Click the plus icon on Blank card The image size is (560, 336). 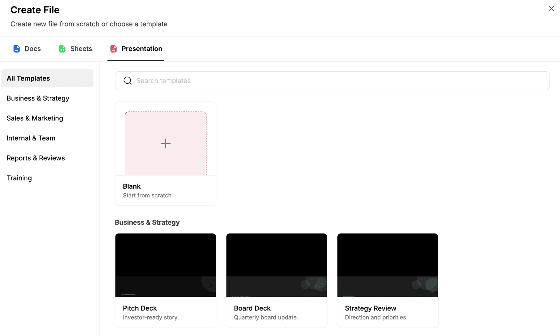[x=166, y=143]
